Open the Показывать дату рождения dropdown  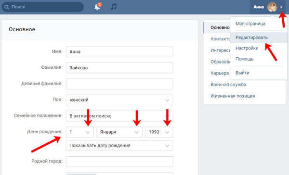pyautogui.click(x=119, y=146)
